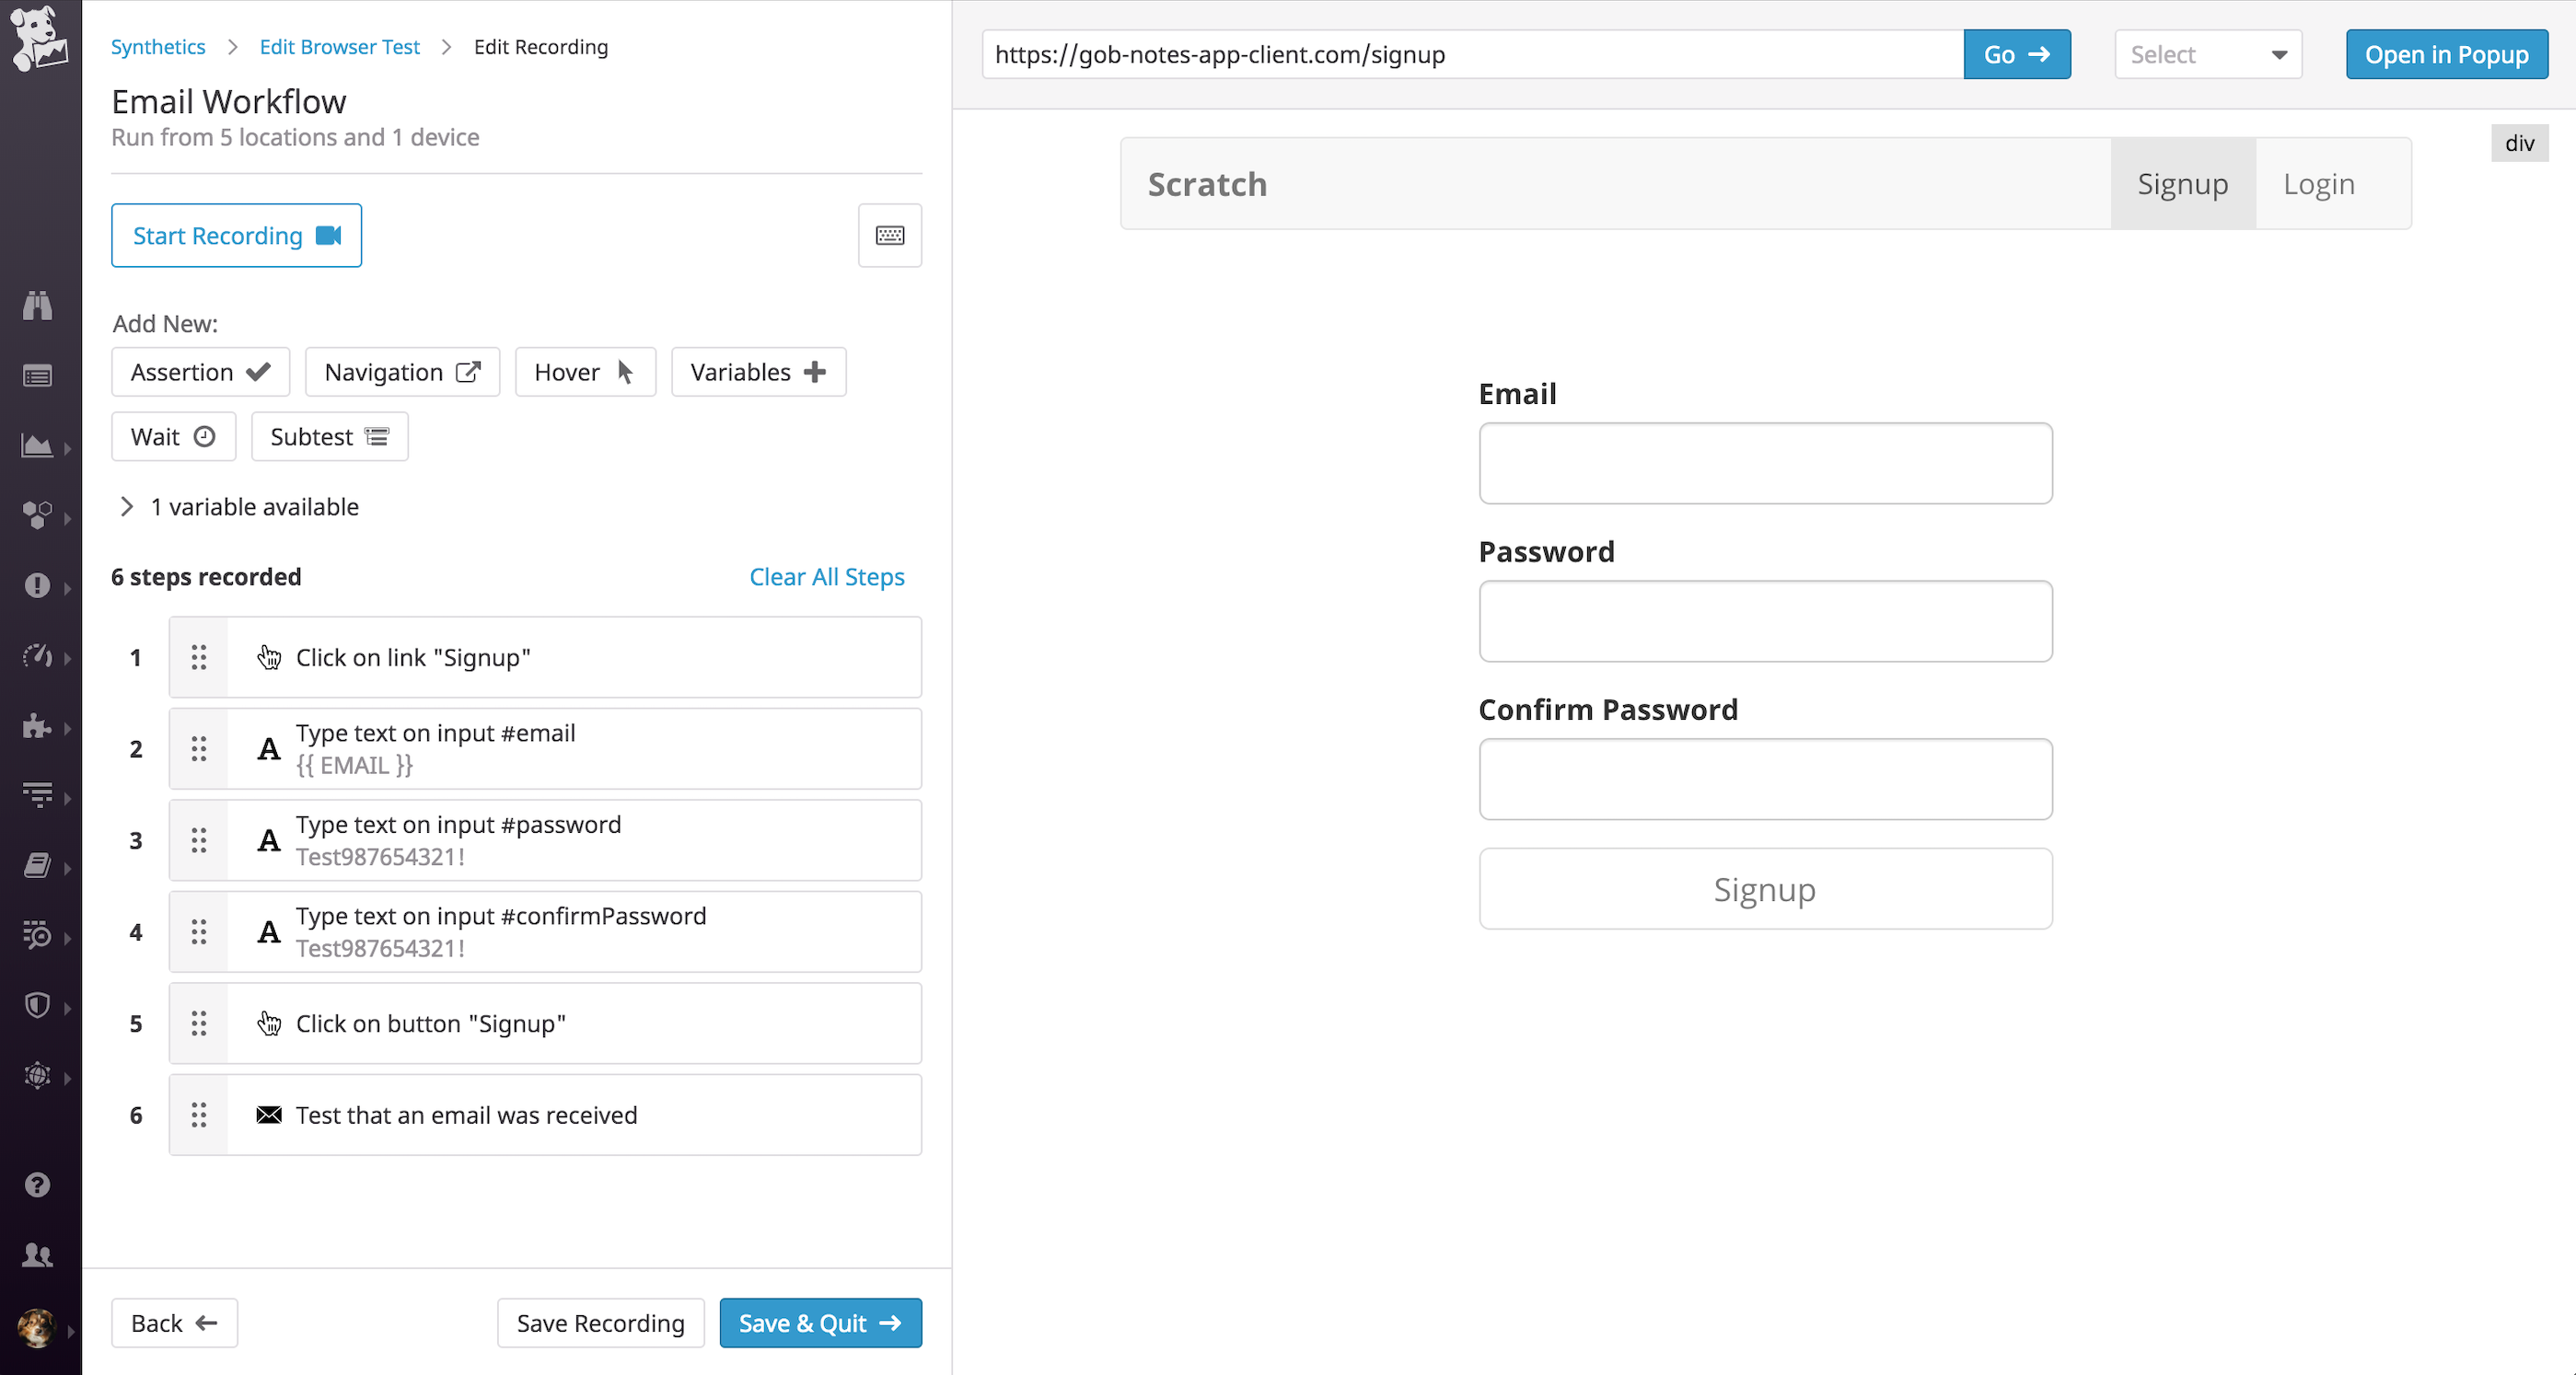Expand the user avatar menu at sidebar bottom
This screenshot has height=1375, width=2576.
[38, 1330]
